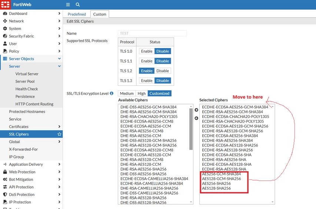Select ECDHE-ECDSA-AES256-GCM-SHA384 in Selected Ciphers
The height and width of the screenshot is (209, 316).
(235, 107)
